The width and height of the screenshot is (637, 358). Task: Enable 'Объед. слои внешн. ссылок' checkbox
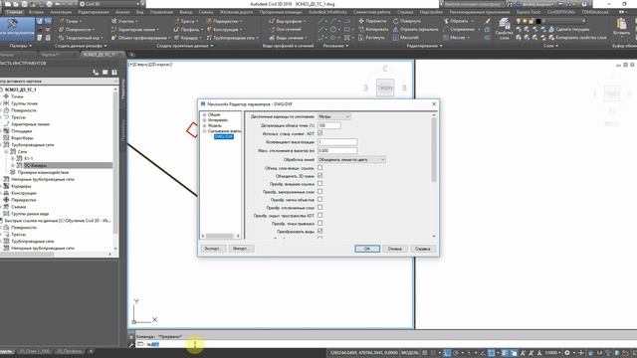point(320,167)
